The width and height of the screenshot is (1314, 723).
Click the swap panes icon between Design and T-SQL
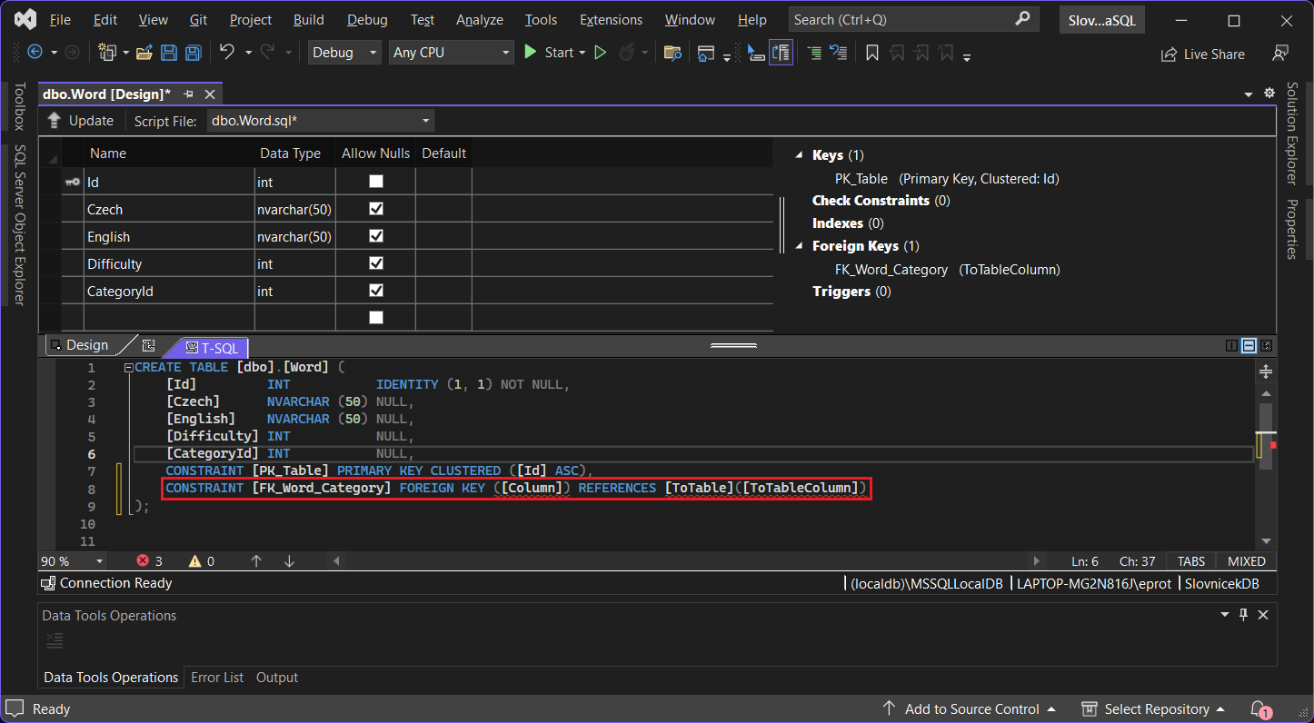tap(149, 345)
